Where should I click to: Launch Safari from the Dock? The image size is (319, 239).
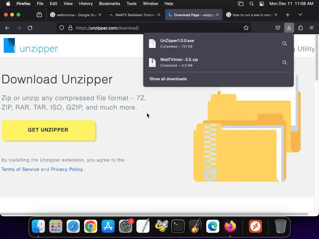click(73, 226)
